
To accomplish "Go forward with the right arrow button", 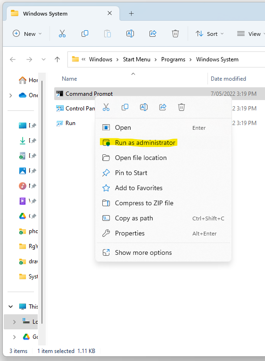I will [29, 59].
